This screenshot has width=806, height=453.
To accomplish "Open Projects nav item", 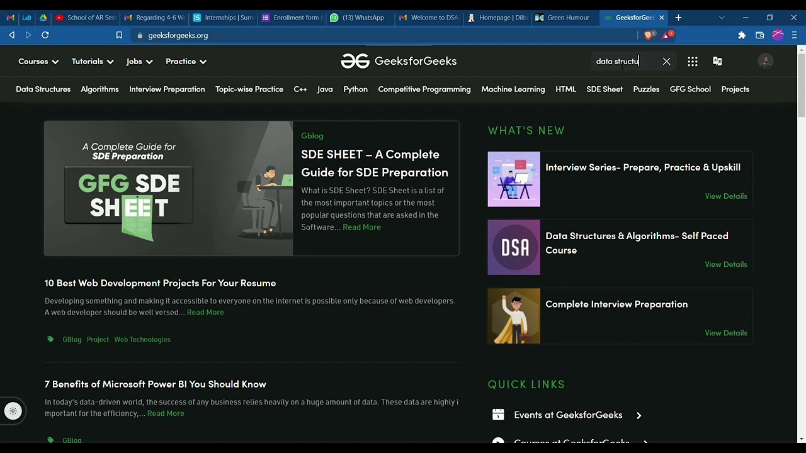I will click(x=735, y=89).
